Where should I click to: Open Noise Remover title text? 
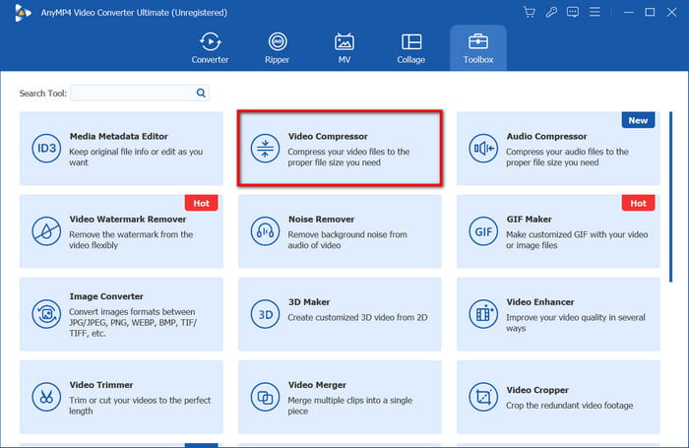pyautogui.click(x=321, y=219)
